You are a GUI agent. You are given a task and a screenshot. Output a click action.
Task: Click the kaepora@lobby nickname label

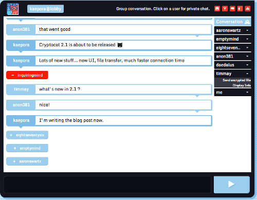pos(45,9)
